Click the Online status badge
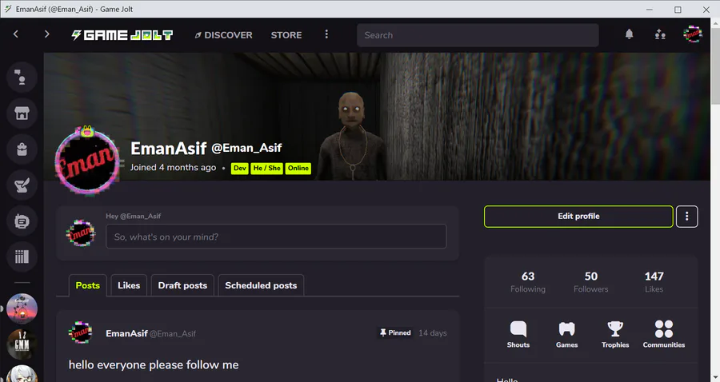This screenshot has width=720, height=382. coord(298,169)
